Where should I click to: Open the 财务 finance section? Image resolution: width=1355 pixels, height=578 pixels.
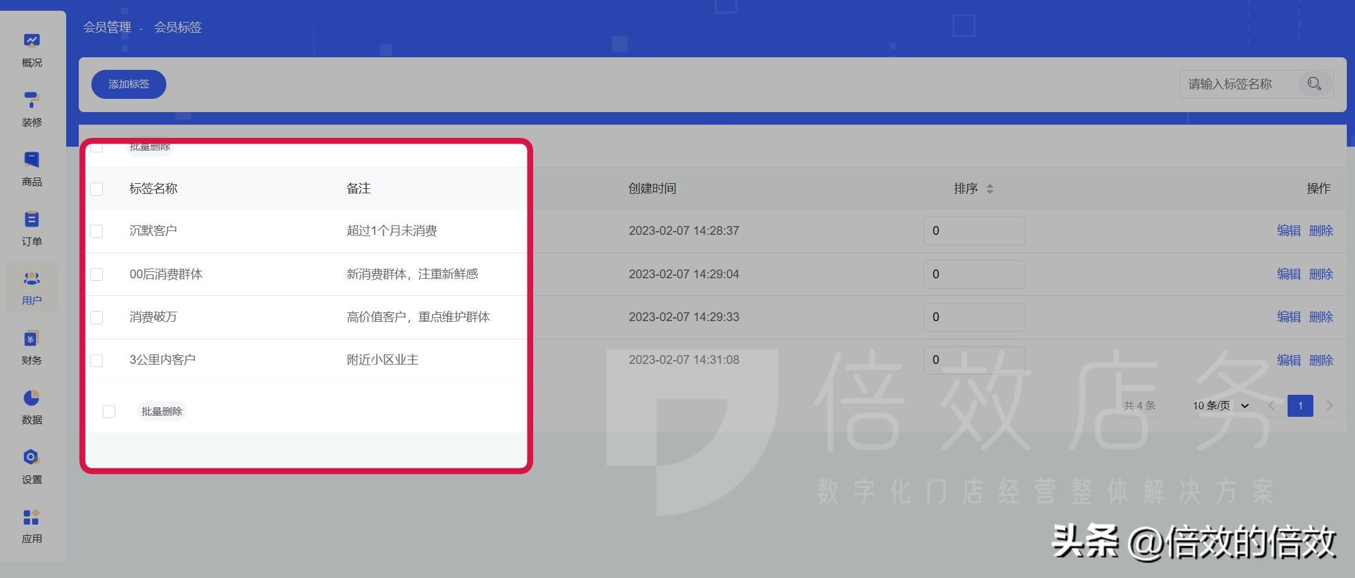coord(32,348)
